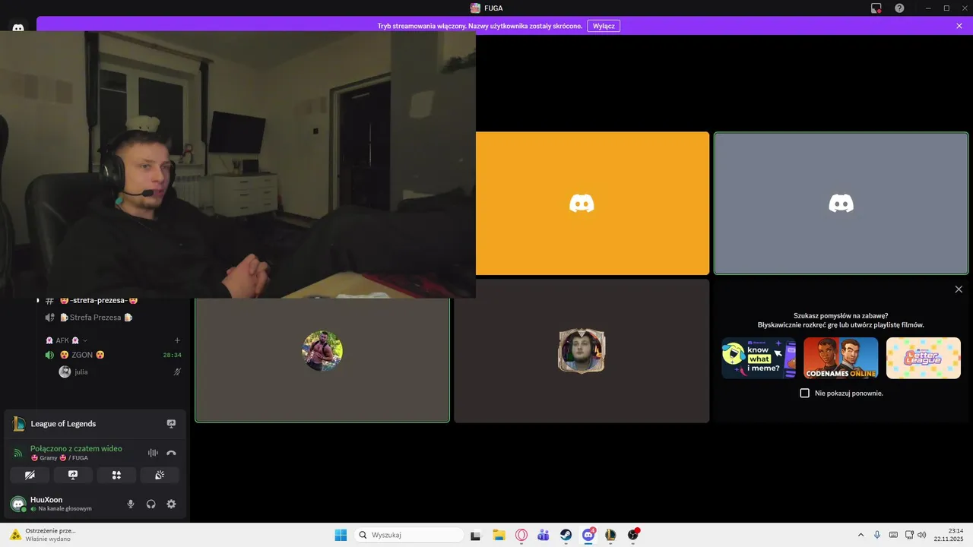
Task: Stream League of Legends game
Action: click(171, 424)
